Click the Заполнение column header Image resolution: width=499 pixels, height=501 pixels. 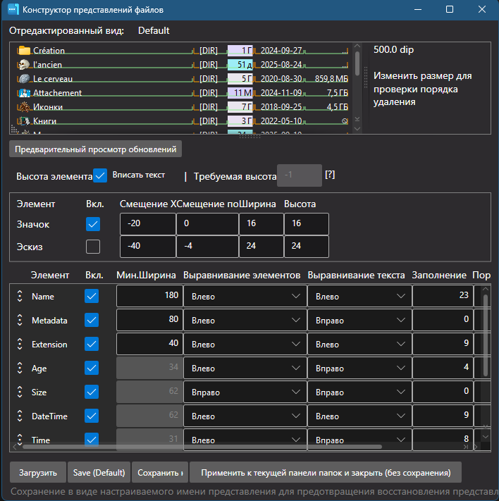pyautogui.click(x=439, y=275)
